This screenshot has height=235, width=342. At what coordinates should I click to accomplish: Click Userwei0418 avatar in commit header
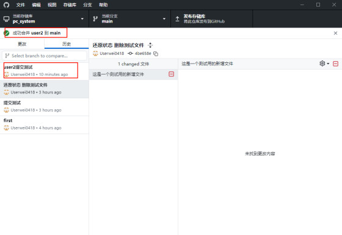click(95, 54)
